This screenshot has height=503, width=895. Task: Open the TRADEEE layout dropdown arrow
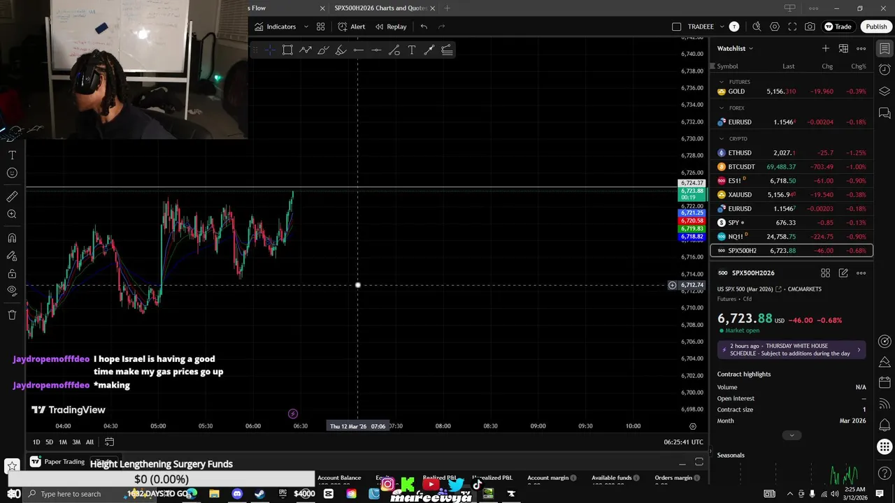[722, 27]
